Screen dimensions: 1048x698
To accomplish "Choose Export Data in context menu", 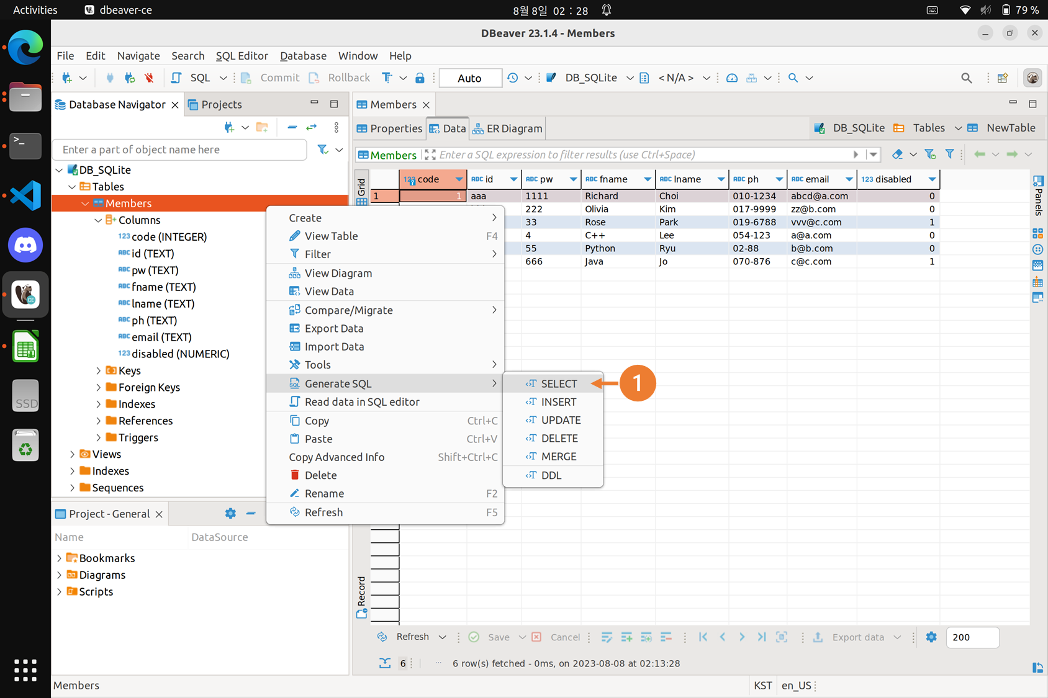I will (385, 328).
